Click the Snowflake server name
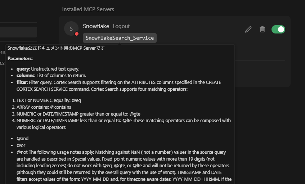 click(96, 26)
